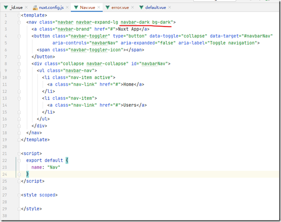Click the Vue icon on _id.vue tab

[x=6, y=7]
